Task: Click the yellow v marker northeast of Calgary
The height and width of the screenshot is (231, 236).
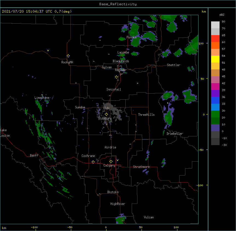Action: coord(117,160)
